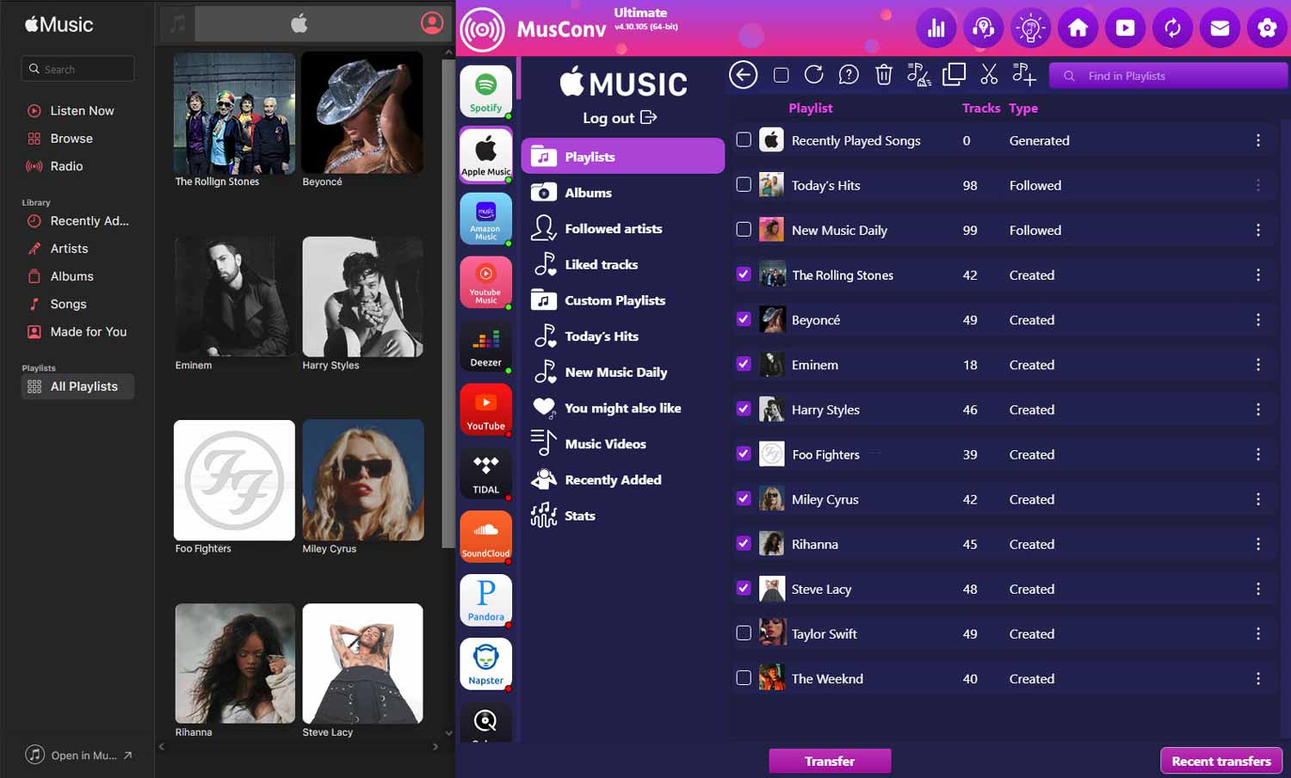This screenshot has width=1291, height=778.
Task: Click the Find in Playlists search field
Action: (x=1168, y=76)
